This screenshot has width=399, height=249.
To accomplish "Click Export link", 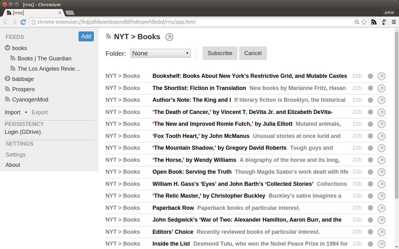I will [40, 112].
